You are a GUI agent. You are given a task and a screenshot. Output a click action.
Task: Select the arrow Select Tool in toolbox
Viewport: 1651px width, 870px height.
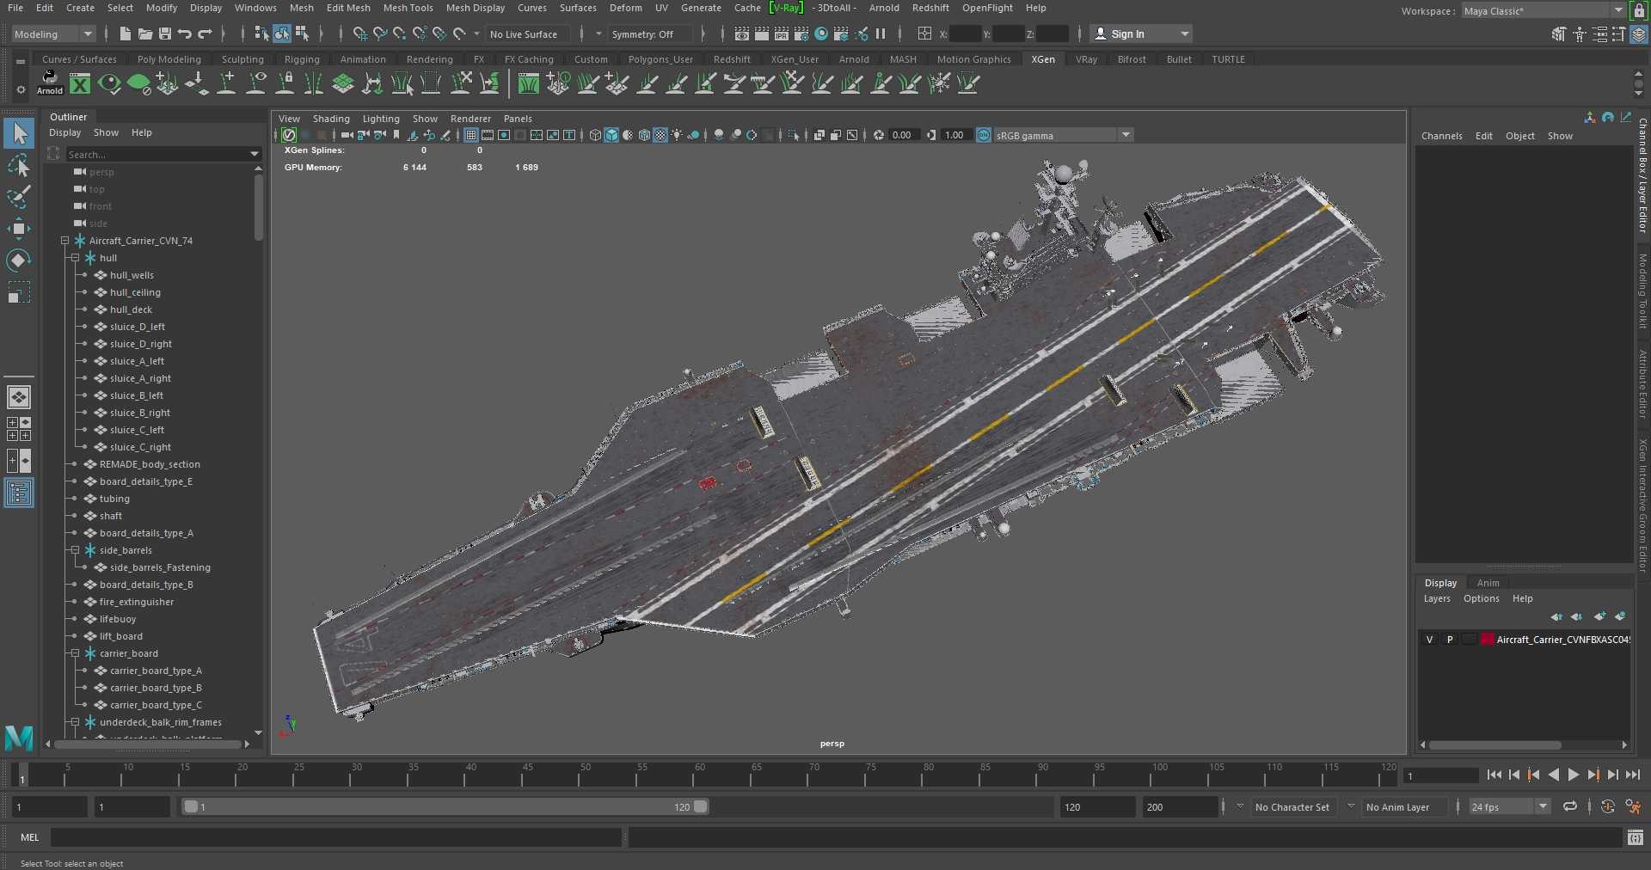click(x=19, y=133)
